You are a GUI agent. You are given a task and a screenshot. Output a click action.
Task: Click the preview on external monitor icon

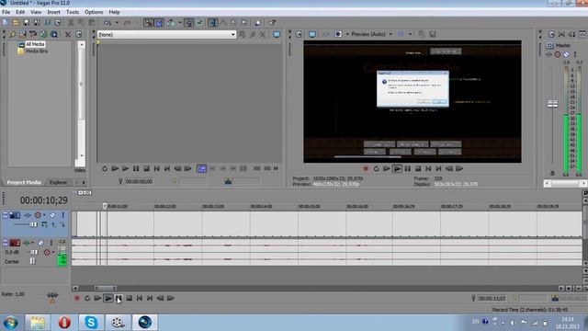[x=312, y=34]
